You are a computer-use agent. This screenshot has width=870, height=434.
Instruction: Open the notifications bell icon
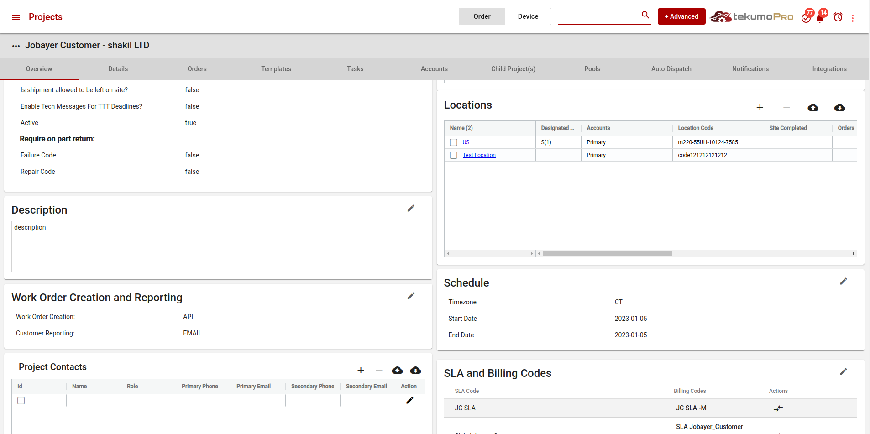(x=820, y=18)
